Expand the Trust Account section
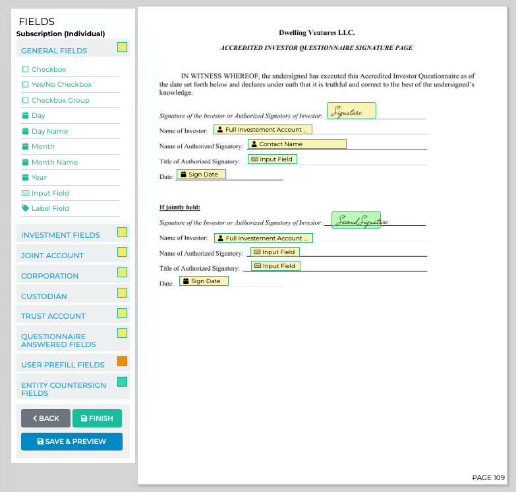Screen dimensions: 516x492 click(x=53, y=316)
